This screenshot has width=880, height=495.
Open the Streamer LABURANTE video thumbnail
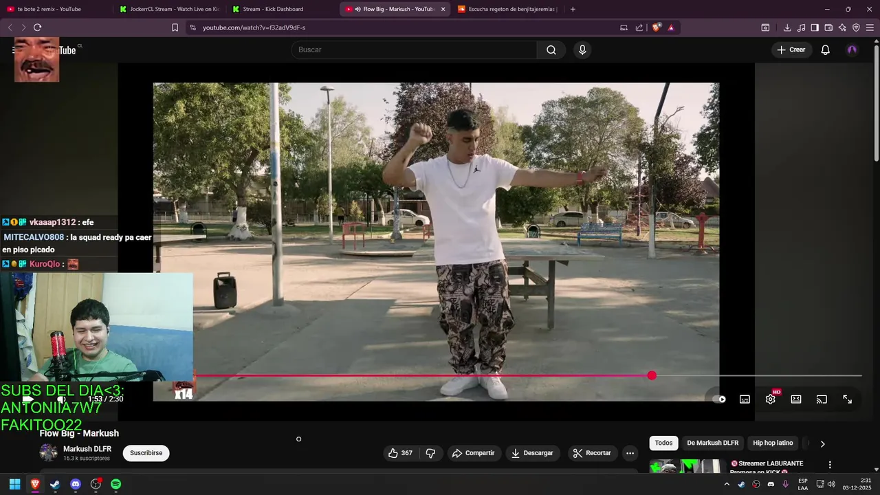click(x=687, y=466)
